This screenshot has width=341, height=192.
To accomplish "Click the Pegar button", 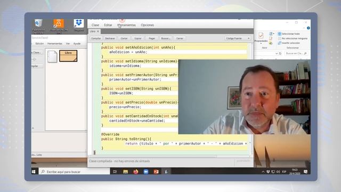I will pos(151,38).
